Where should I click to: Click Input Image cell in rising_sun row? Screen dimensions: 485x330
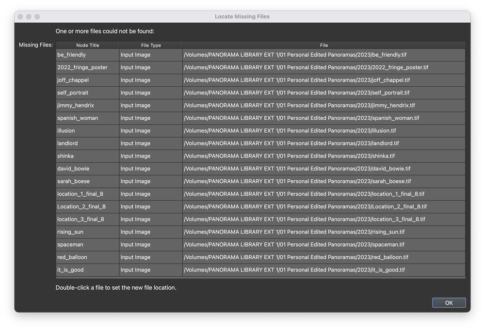click(x=151, y=232)
